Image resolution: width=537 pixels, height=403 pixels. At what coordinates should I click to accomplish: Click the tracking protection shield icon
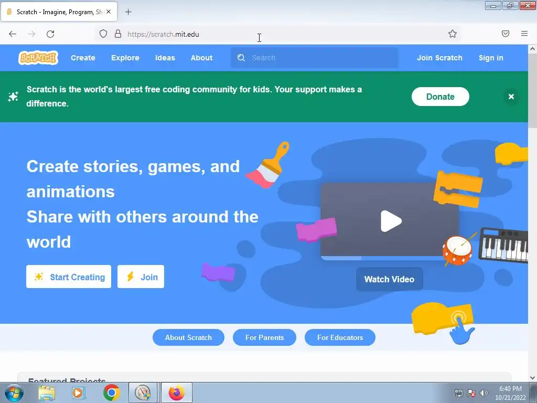pos(103,34)
